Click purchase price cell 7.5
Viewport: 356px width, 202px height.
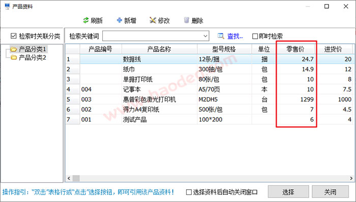[x=334, y=90]
